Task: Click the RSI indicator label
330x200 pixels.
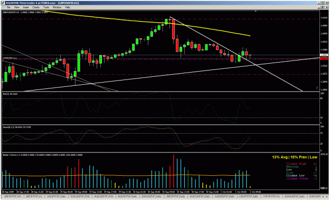Action: 10,94
